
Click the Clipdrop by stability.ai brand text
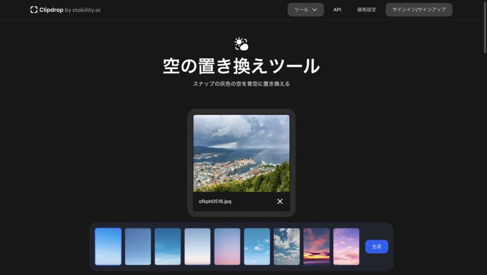pos(69,10)
